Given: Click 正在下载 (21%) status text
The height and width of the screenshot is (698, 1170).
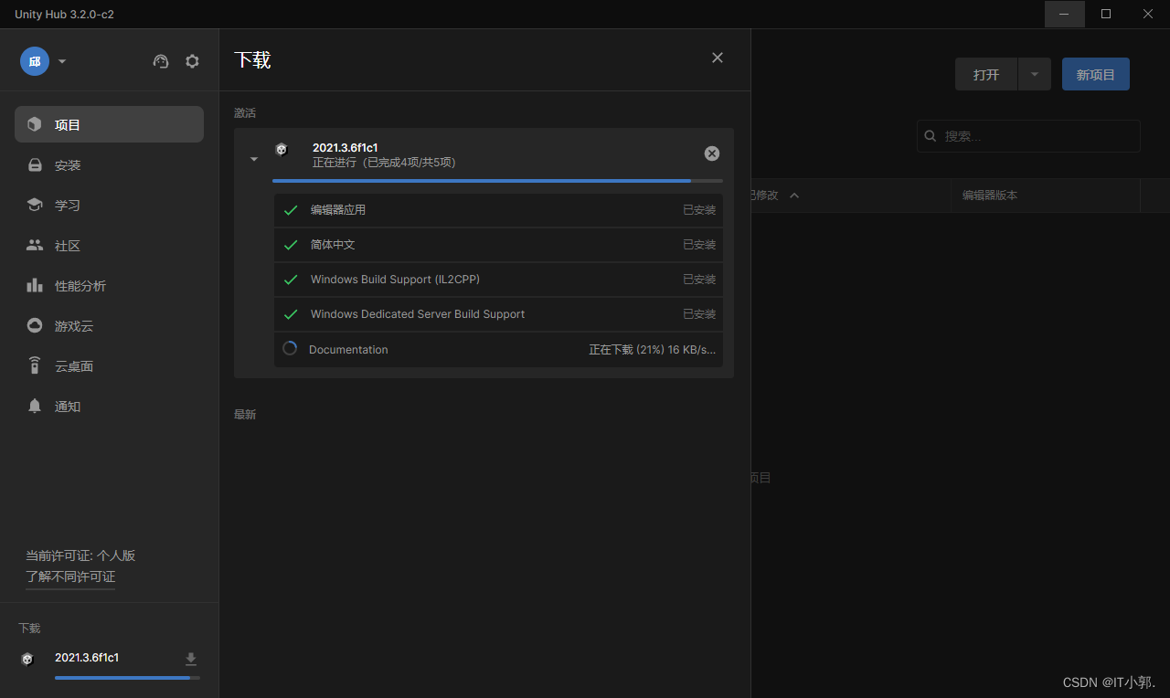Looking at the screenshot, I should click(653, 350).
